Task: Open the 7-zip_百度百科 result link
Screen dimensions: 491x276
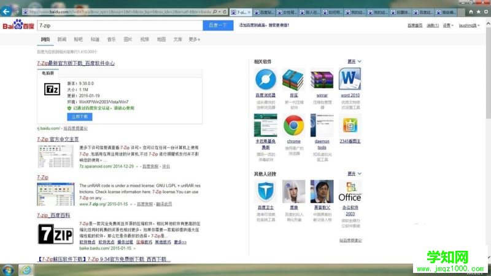Action: pos(53,216)
